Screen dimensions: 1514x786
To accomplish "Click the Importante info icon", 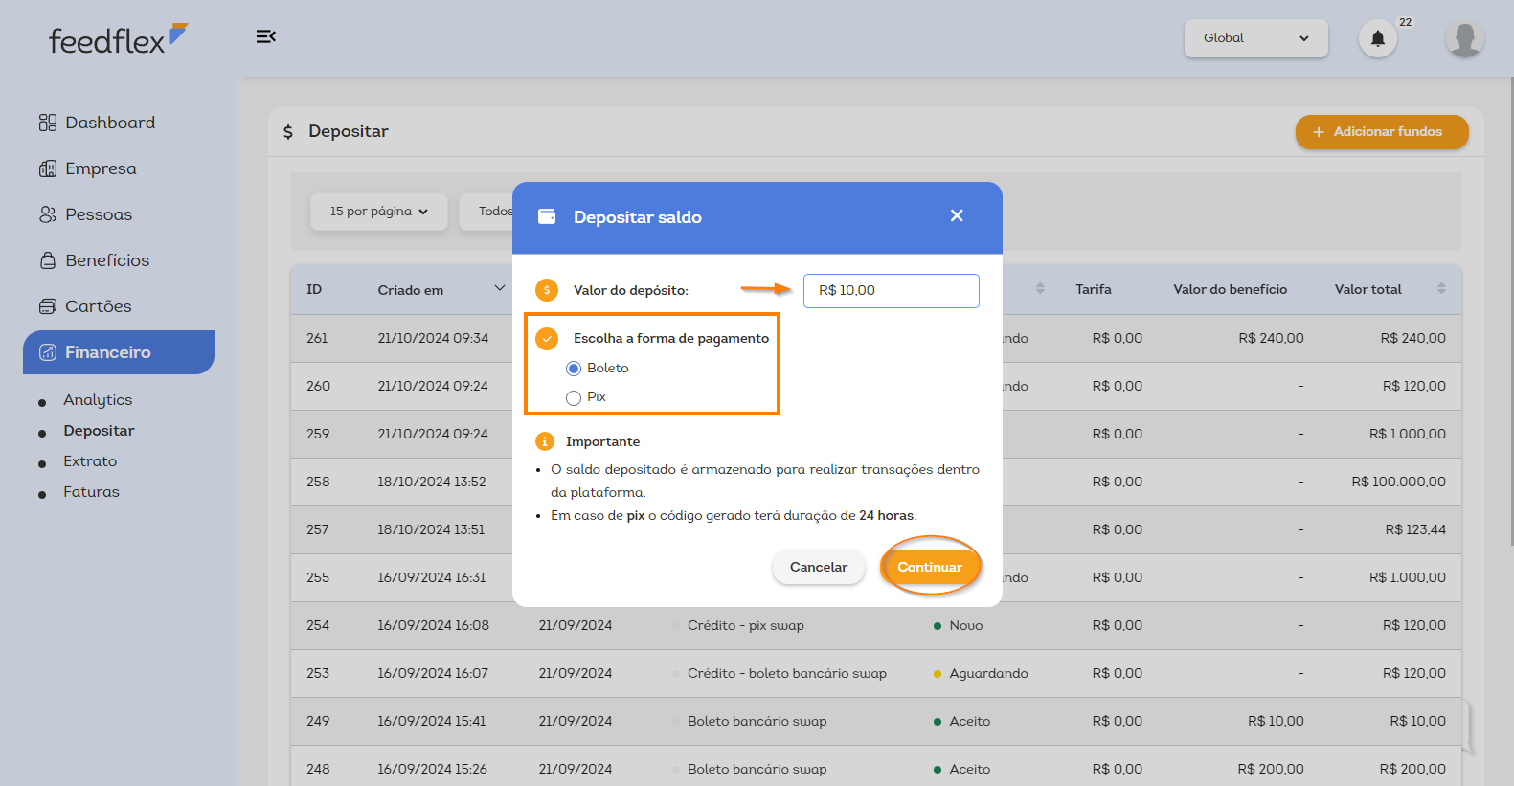I will pos(545,441).
